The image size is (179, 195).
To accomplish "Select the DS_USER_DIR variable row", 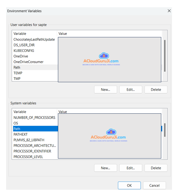I will click(x=24, y=45).
